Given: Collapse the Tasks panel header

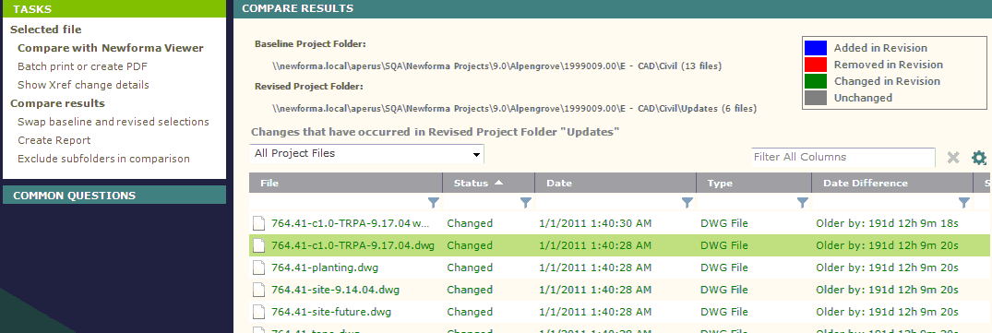Looking at the screenshot, I should (114, 9).
